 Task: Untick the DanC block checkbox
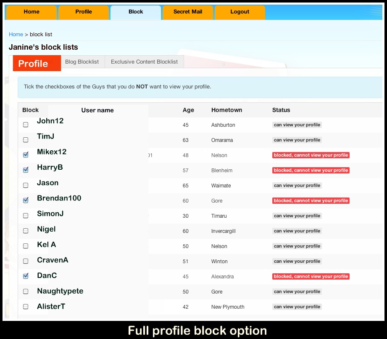point(26,276)
